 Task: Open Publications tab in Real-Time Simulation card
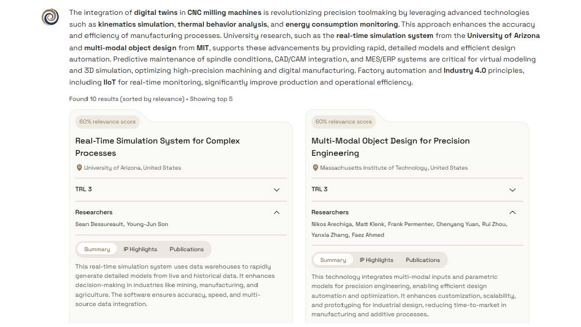click(186, 249)
